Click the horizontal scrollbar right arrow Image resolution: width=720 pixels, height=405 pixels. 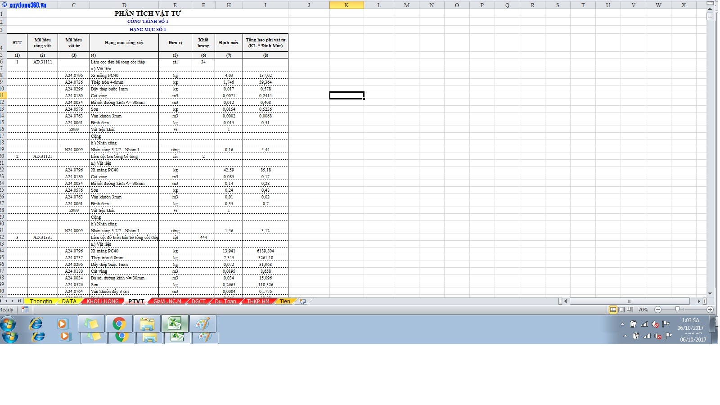coord(699,301)
